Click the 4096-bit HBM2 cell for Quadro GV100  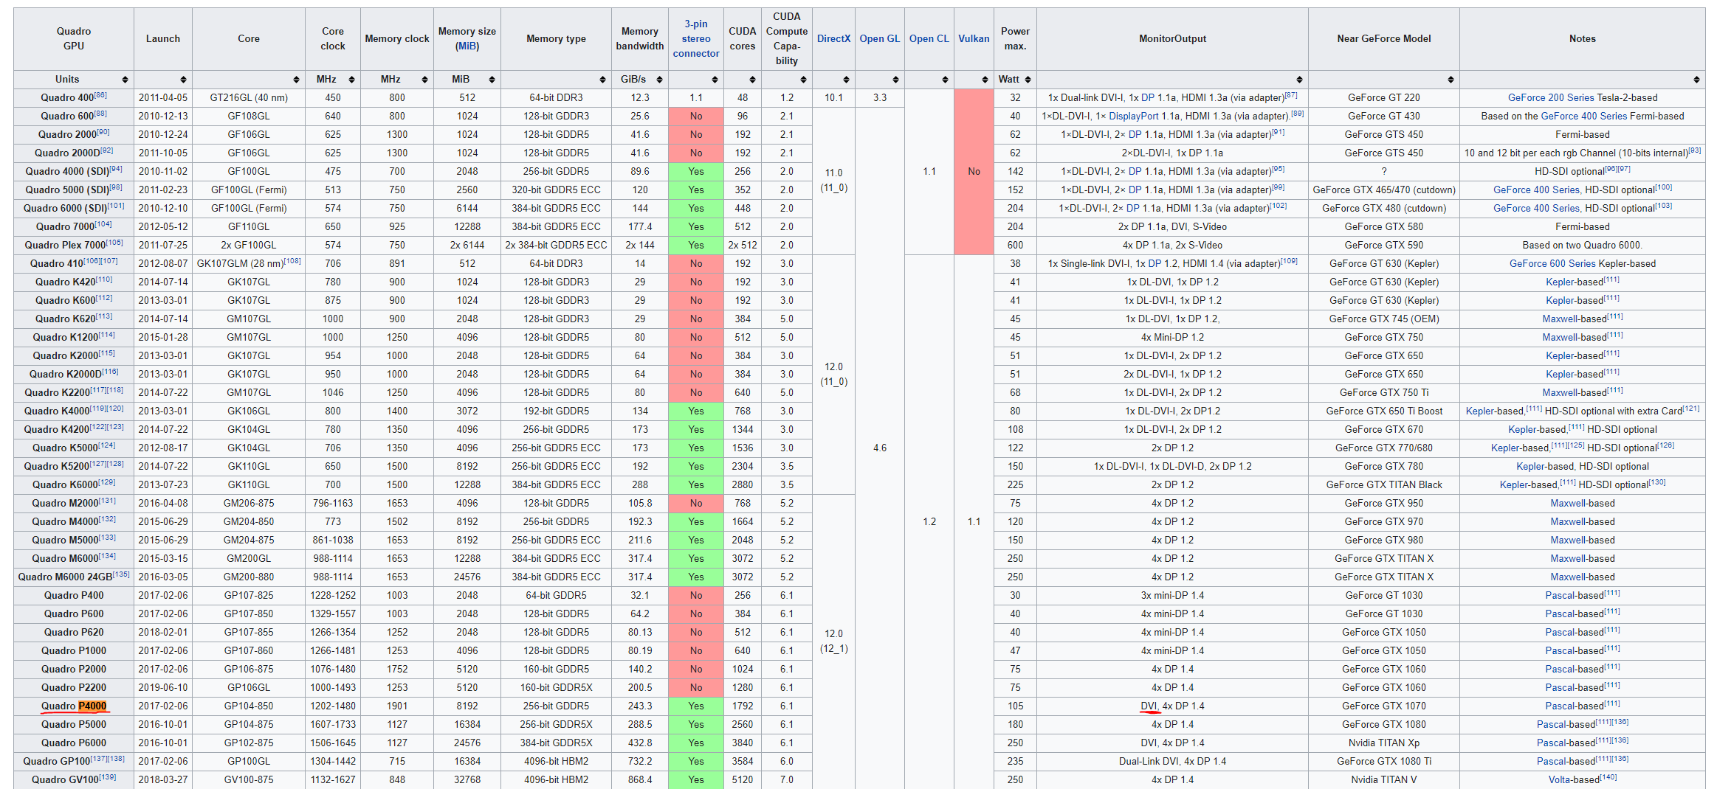(x=556, y=780)
